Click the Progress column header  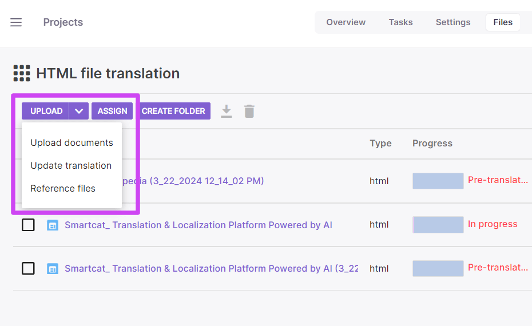pos(432,143)
